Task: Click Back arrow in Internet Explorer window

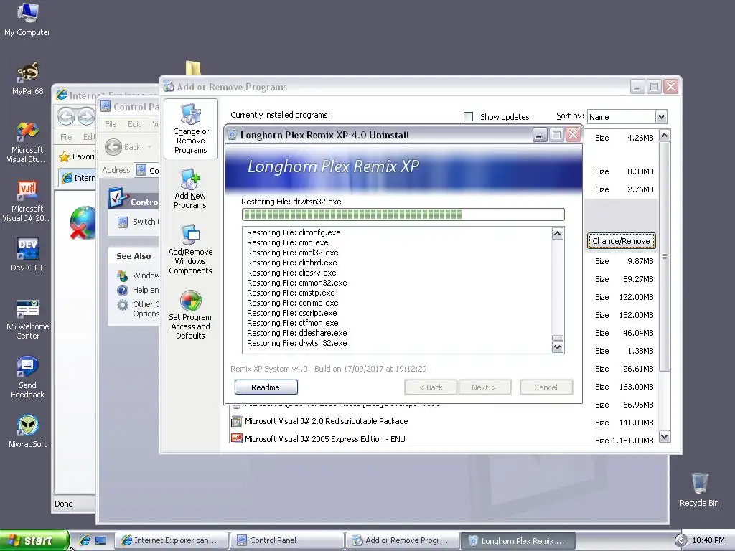Action: (67, 116)
